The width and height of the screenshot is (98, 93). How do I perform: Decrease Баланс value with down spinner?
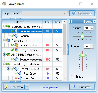(x=92, y=29)
